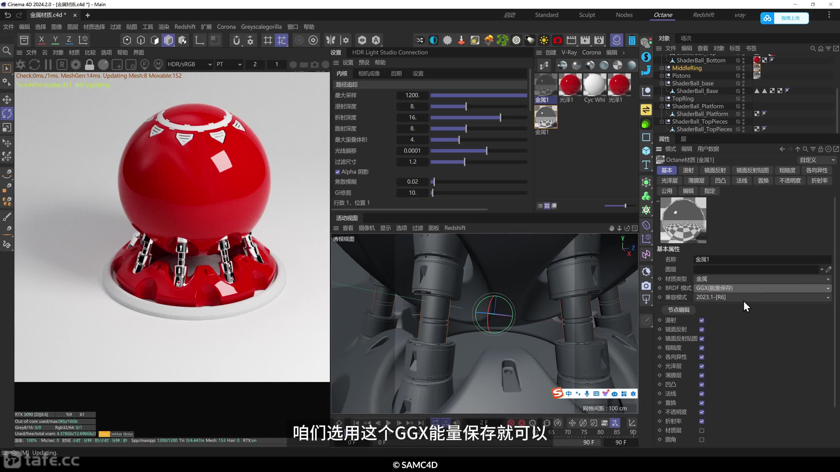This screenshot has height=472, width=840.
Task: Switch to the Sculpt layout tab
Action: coord(587,15)
